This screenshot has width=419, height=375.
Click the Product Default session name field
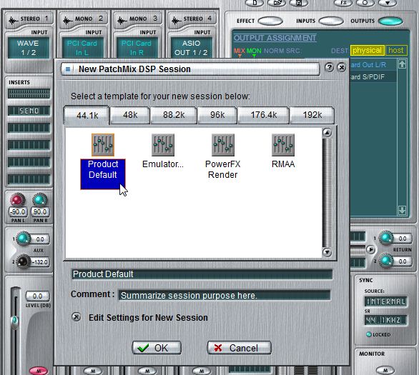pos(202,274)
